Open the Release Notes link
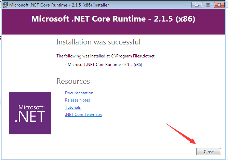 77,100
